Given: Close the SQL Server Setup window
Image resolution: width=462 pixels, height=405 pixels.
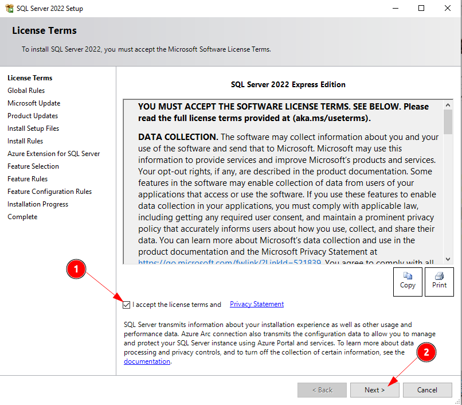Looking at the screenshot, I should coord(447,8).
